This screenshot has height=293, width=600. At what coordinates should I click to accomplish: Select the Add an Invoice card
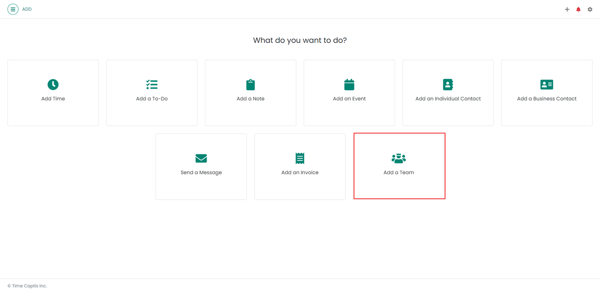pos(300,166)
